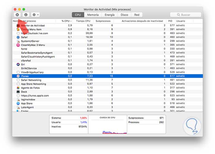Select the Safari Networking shield icon
This screenshot has height=154, width=215.
(x=18, y=80)
